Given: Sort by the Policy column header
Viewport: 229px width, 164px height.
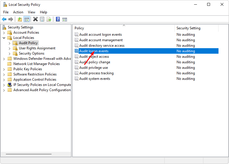Looking at the screenshot, I should coord(124,28).
